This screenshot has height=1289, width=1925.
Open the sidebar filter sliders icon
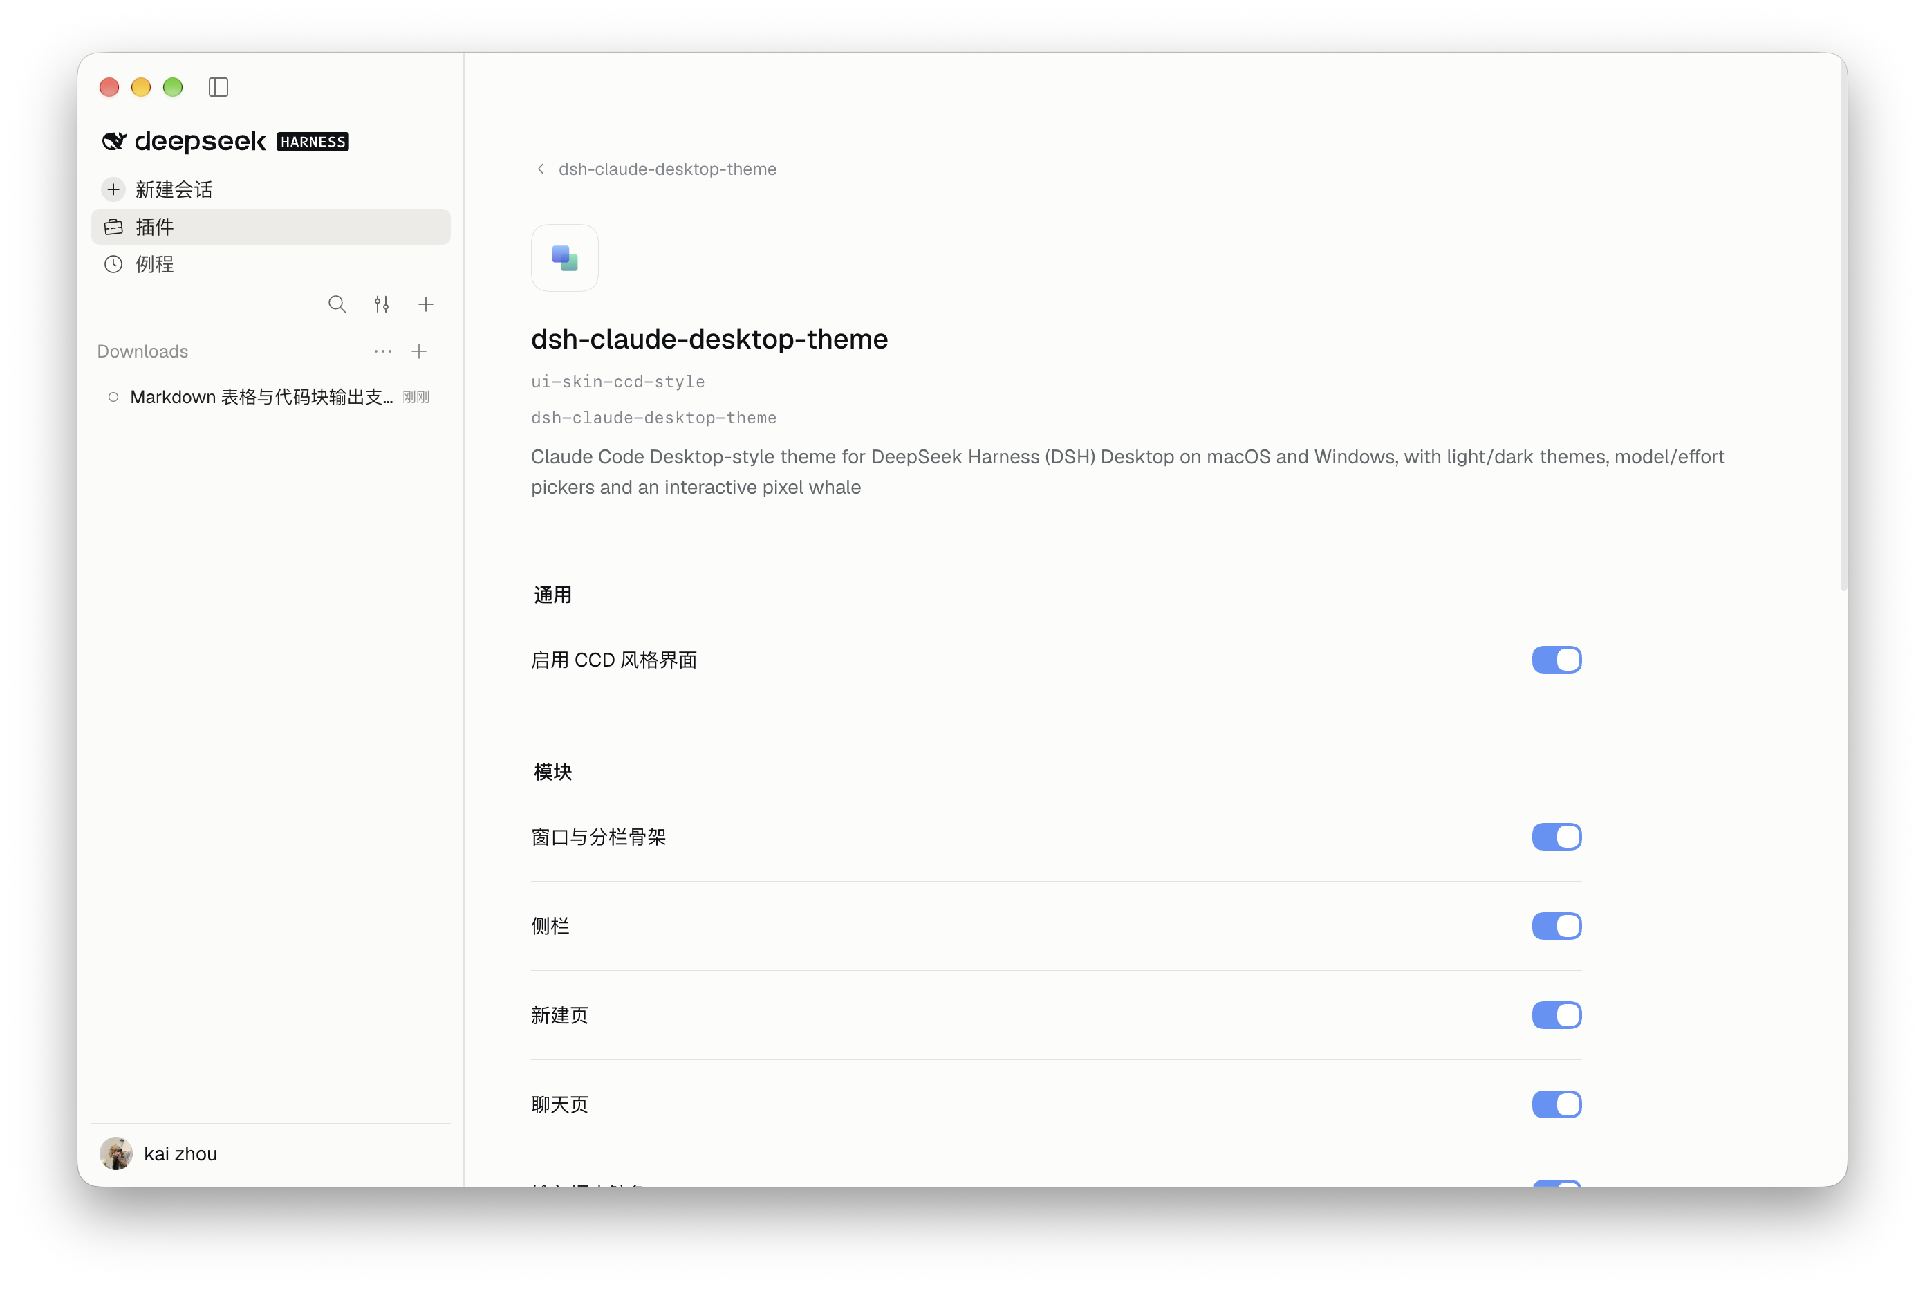[x=382, y=304]
